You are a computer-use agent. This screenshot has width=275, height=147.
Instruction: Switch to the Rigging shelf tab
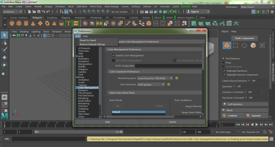pyautogui.click(x=65, y=18)
